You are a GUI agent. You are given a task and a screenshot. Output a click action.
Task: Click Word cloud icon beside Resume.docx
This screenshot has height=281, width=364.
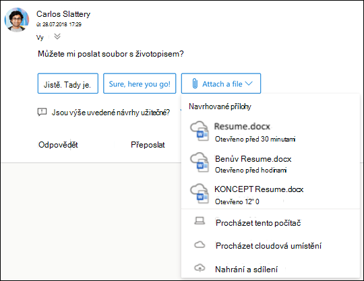click(200, 131)
